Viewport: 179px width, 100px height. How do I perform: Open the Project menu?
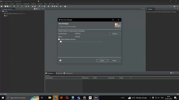coord(40,4)
